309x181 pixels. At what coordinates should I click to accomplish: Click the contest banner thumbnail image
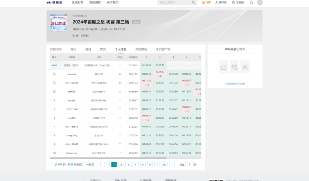[58, 23]
